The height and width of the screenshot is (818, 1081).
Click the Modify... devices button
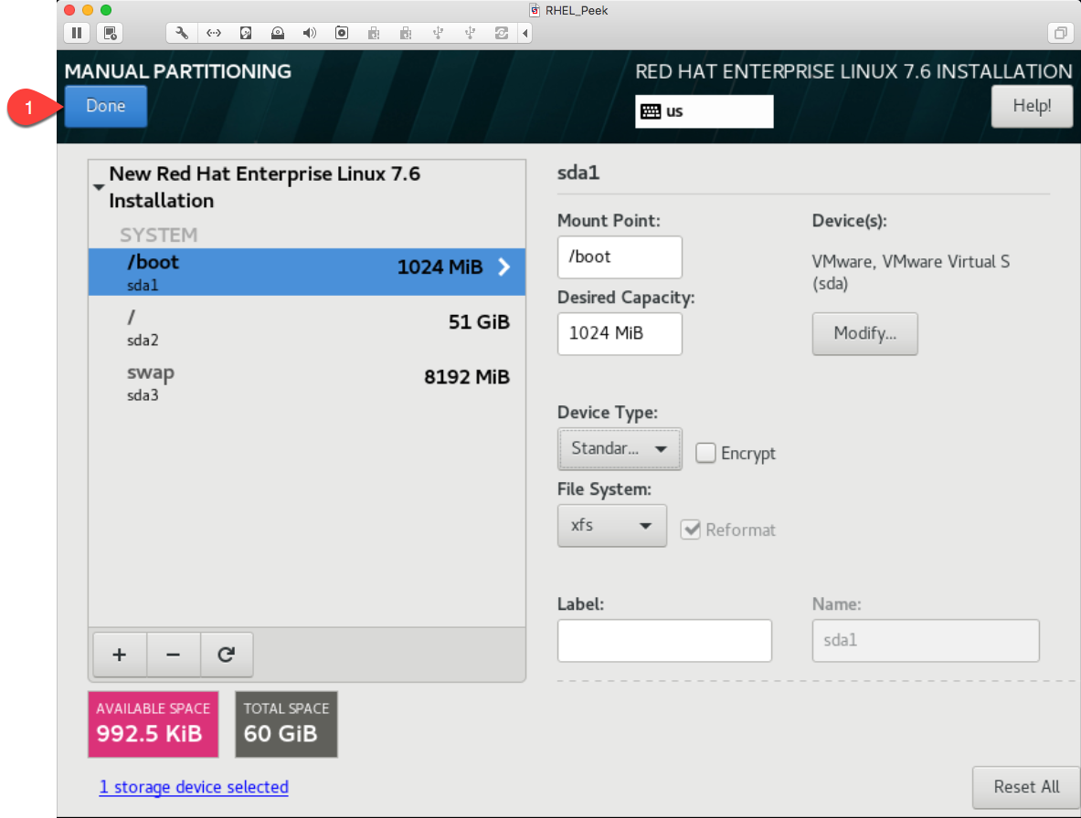coord(864,334)
